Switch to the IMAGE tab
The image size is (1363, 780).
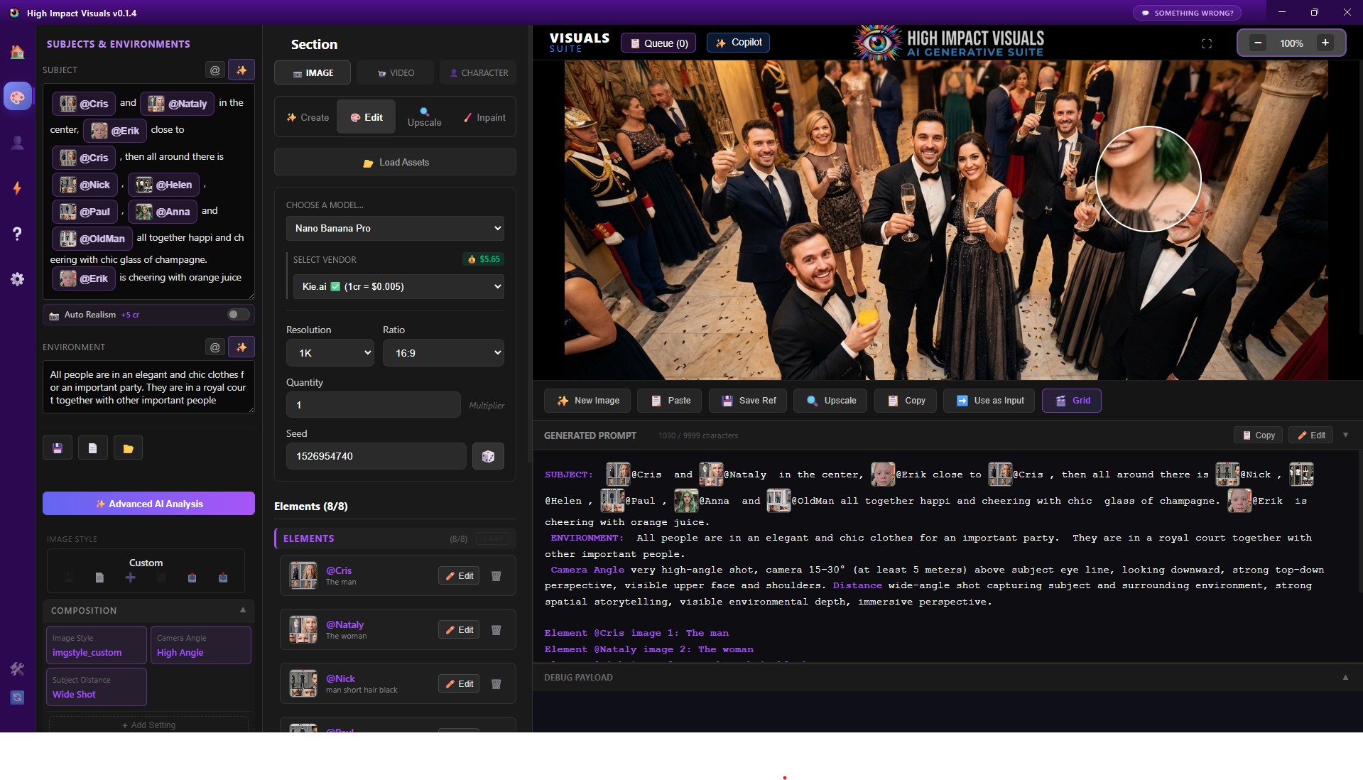313,72
